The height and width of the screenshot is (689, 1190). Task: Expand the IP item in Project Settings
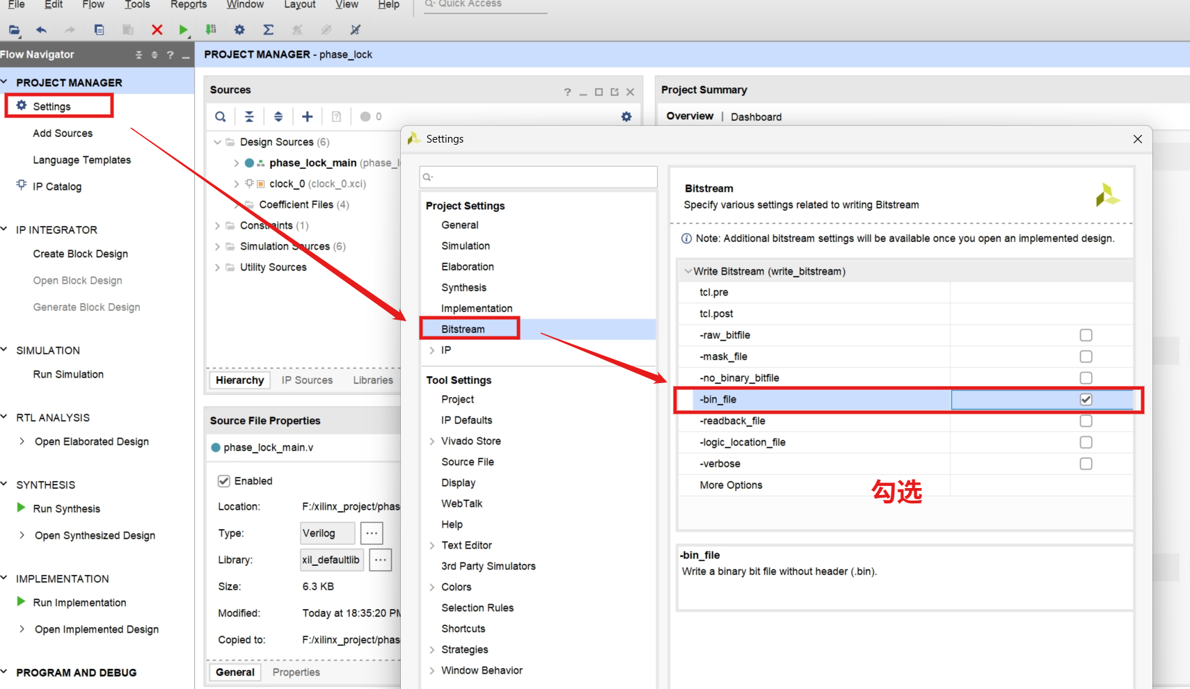click(x=431, y=350)
